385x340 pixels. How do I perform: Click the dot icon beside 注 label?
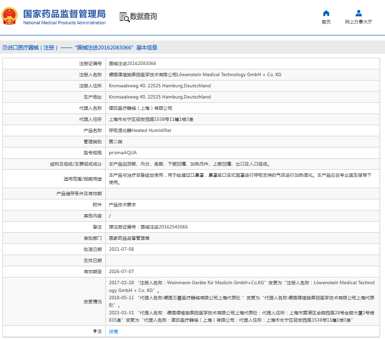point(95,331)
